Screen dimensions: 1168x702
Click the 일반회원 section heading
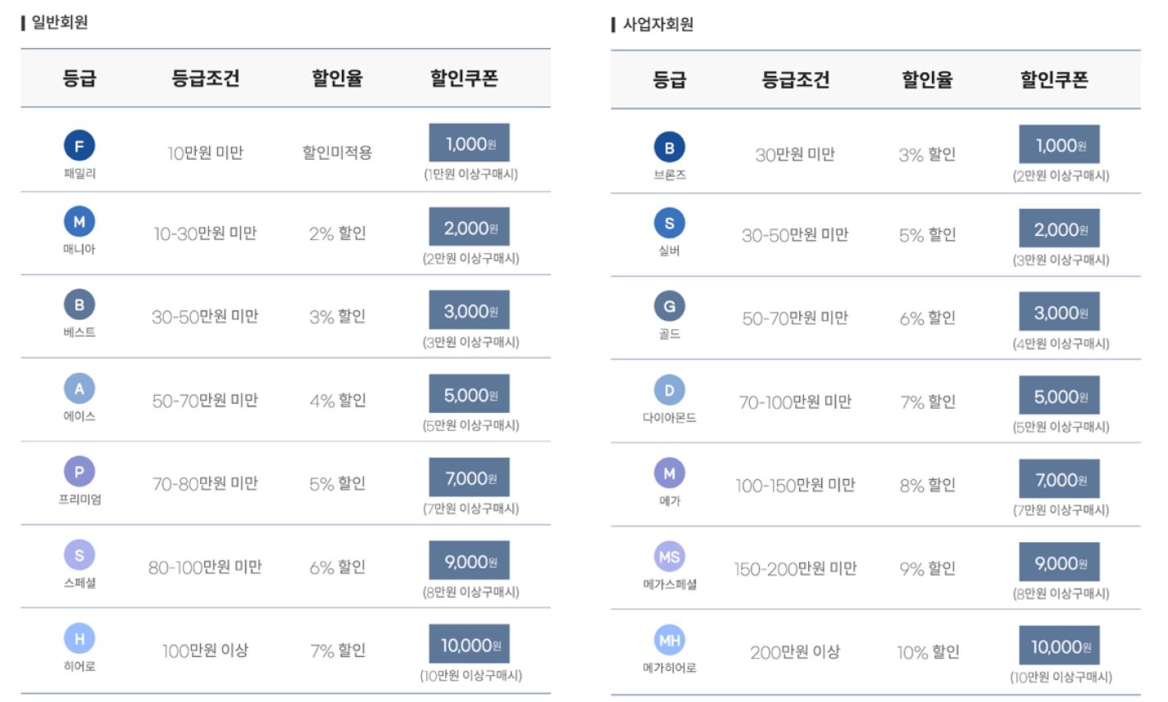59,23
